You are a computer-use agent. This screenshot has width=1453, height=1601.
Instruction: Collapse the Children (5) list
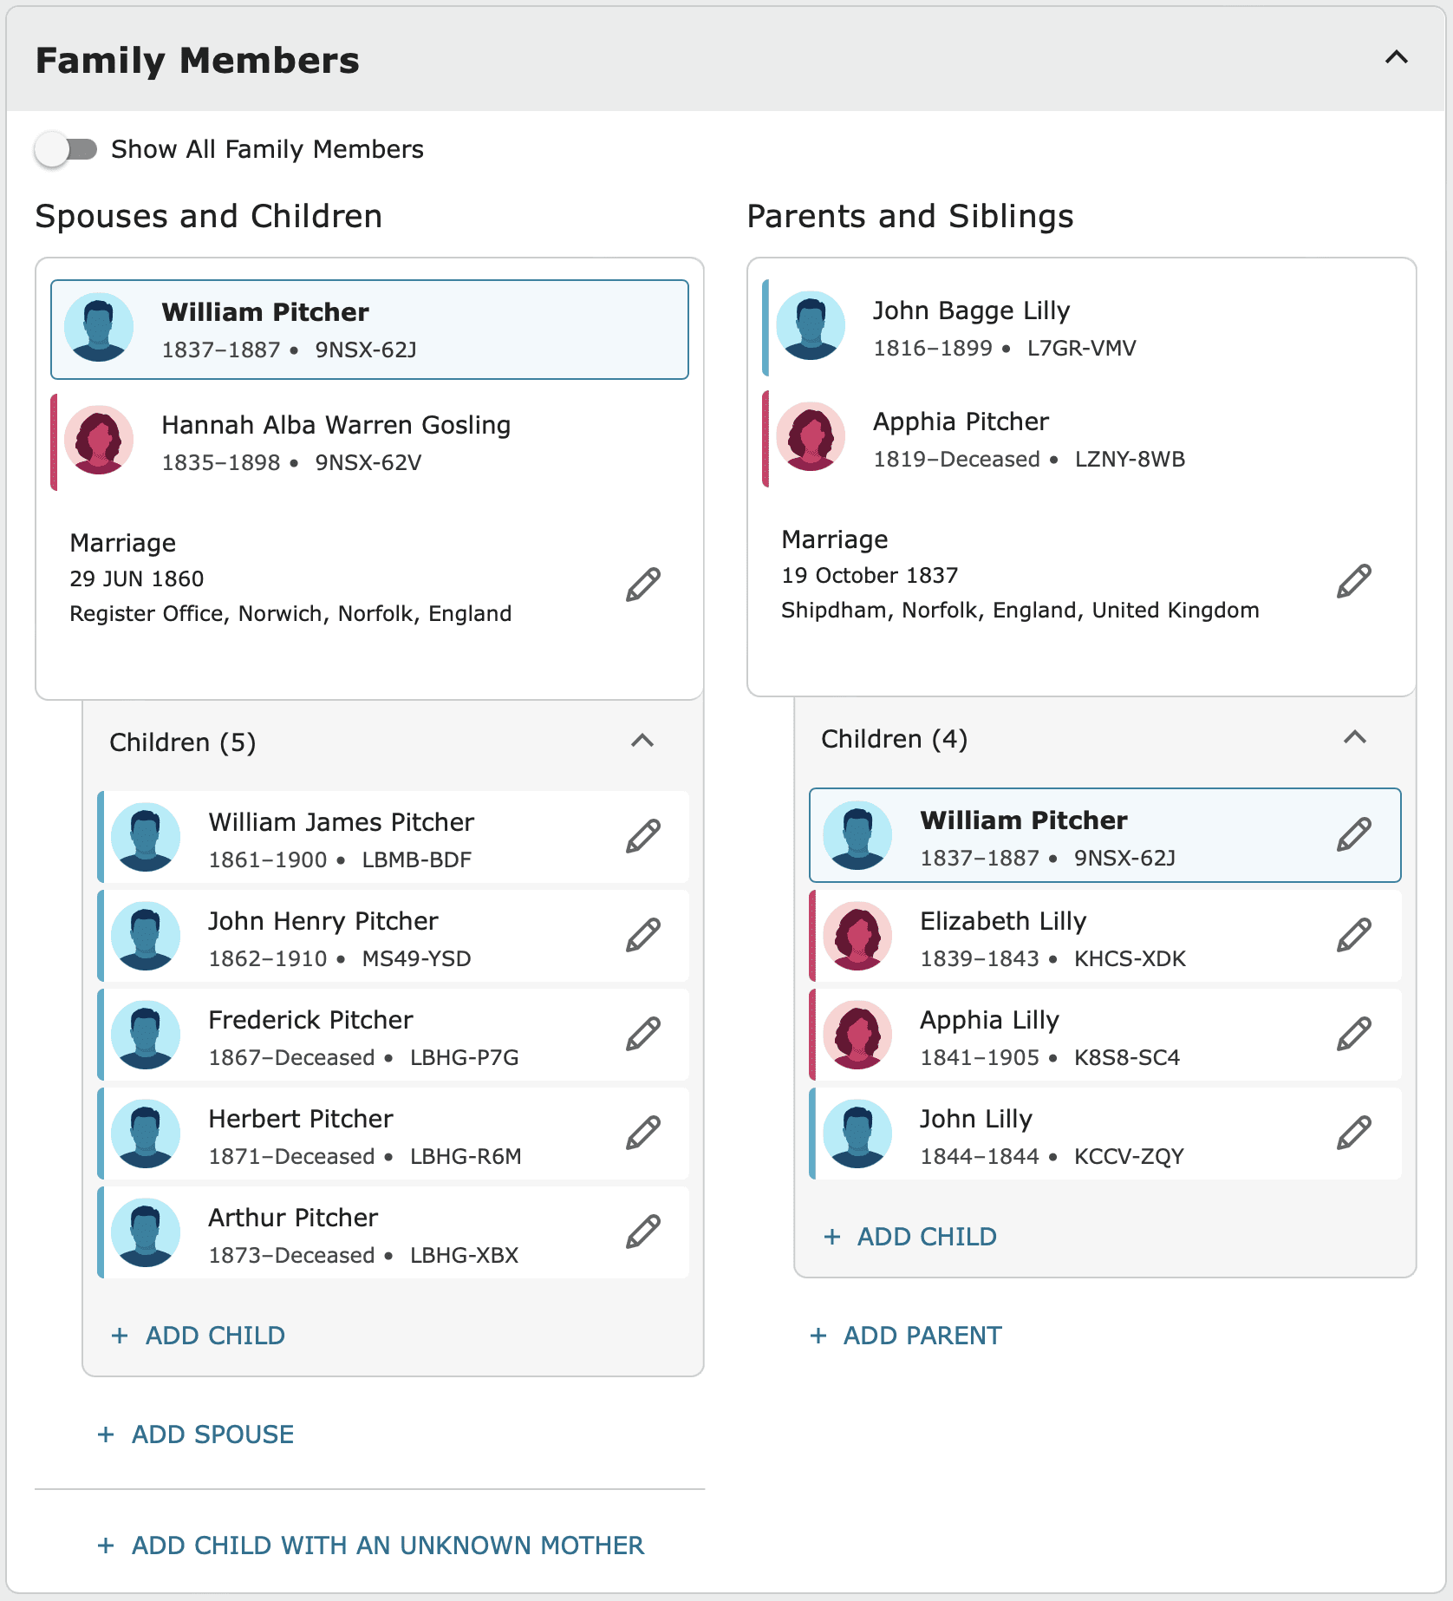tap(642, 741)
